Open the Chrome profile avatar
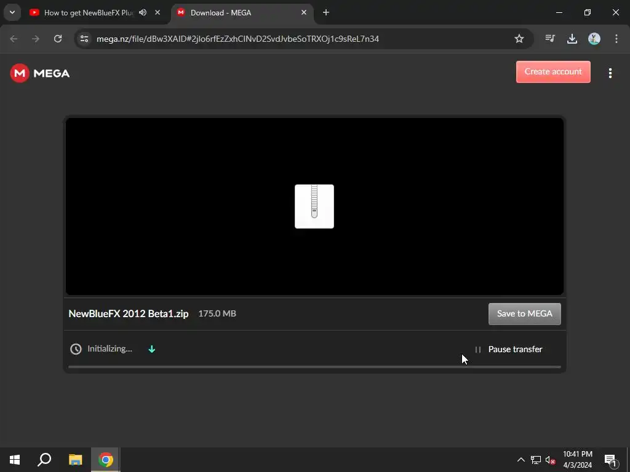Image resolution: width=630 pixels, height=472 pixels. [x=594, y=39]
